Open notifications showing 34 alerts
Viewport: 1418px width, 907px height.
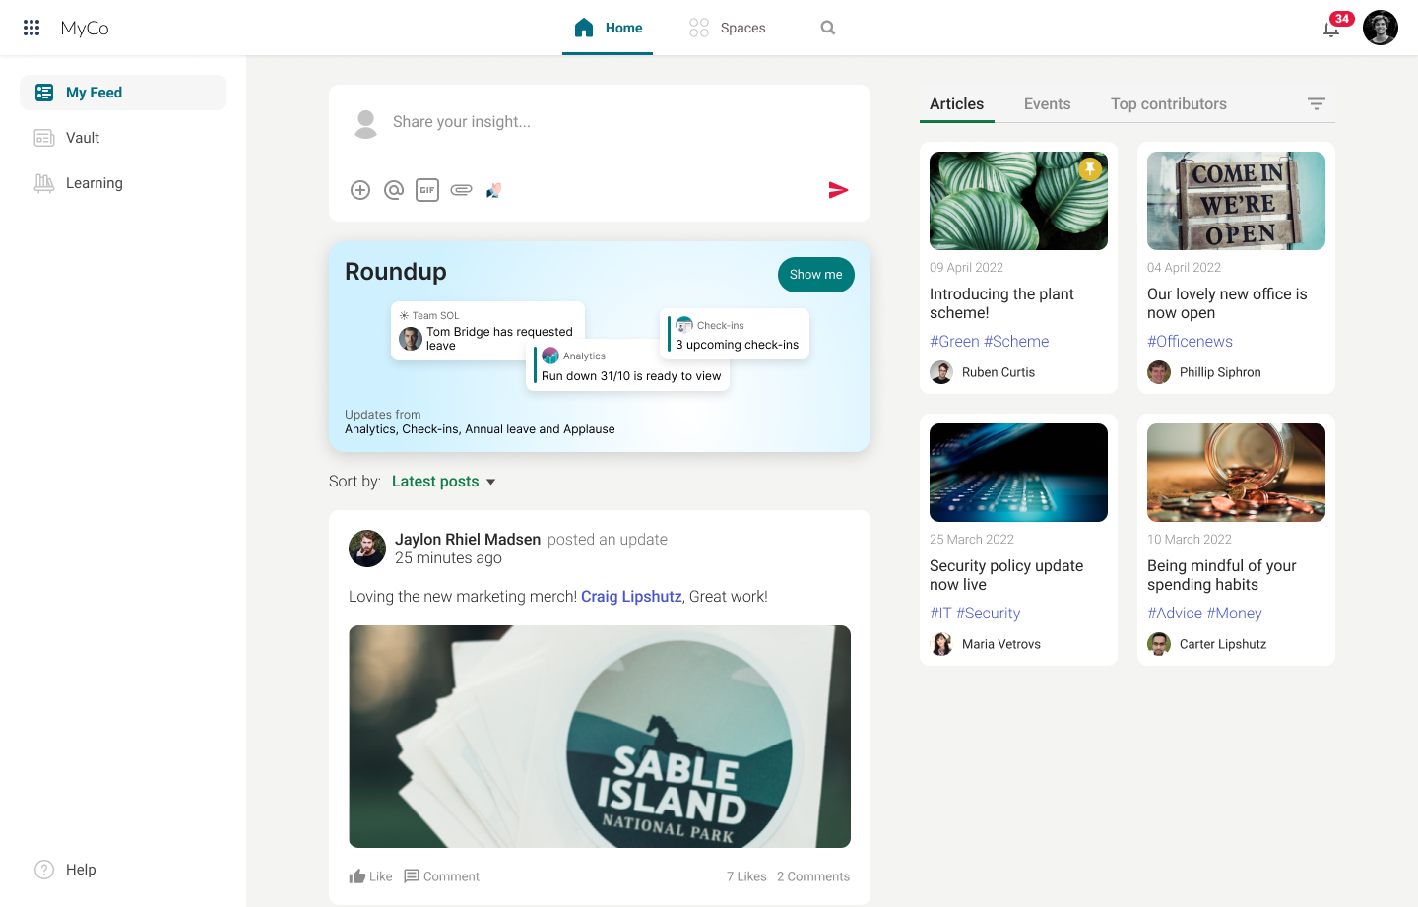(x=1331, y=28)
